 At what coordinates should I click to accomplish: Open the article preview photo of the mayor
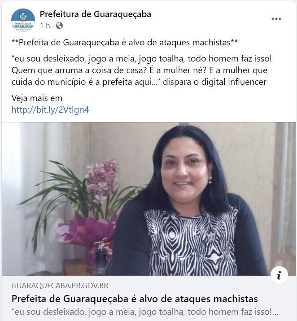[x=149, y=199]
